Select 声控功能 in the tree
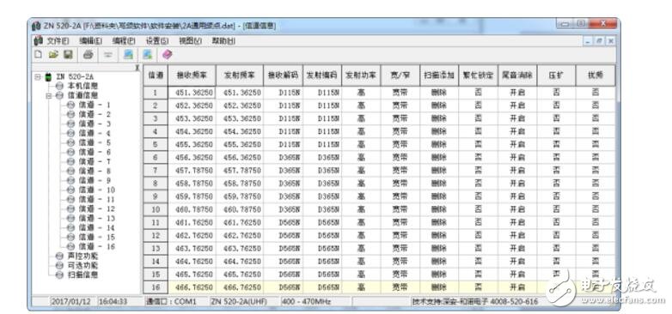672x314 pixels. coord(82,256)
